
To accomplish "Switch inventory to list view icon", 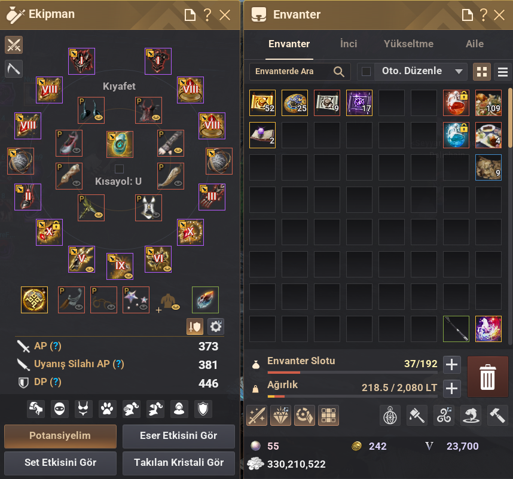I will pyautogui.click(x=502, y=72).
